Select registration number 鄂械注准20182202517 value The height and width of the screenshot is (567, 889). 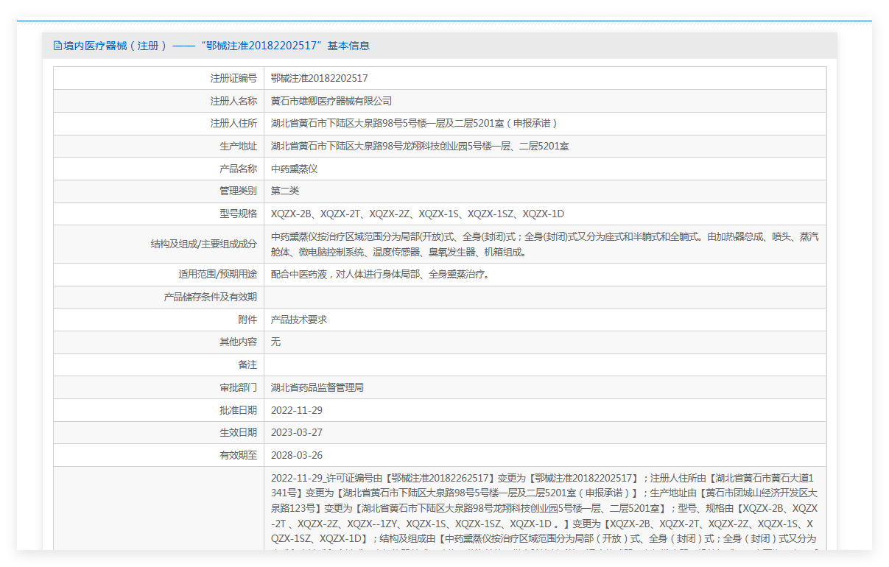pos(320,78)
